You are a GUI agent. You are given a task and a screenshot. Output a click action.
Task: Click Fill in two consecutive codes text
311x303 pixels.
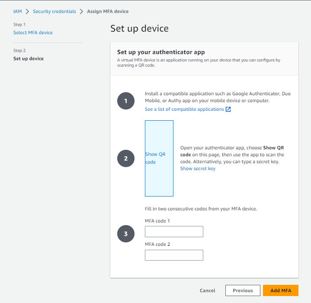coord(201,209)
